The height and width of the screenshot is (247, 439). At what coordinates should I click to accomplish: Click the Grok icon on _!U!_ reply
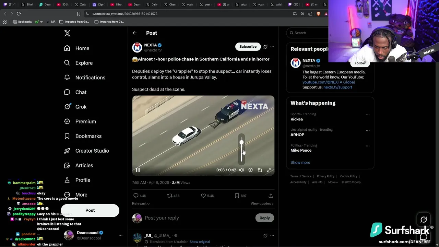coord(265,236)
